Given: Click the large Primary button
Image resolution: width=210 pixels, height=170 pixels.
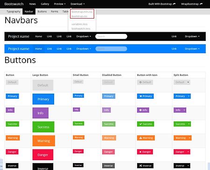Looking at the screenshot, I should coord(43,99).
